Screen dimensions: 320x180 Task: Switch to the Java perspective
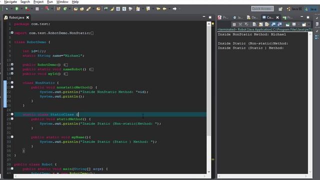[x=311, y=9]
